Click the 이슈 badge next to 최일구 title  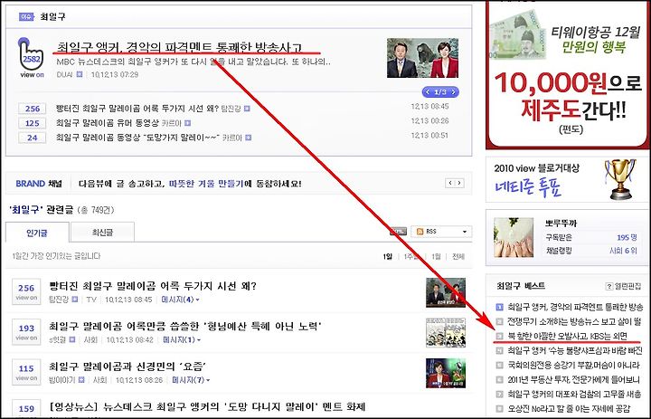26,17
